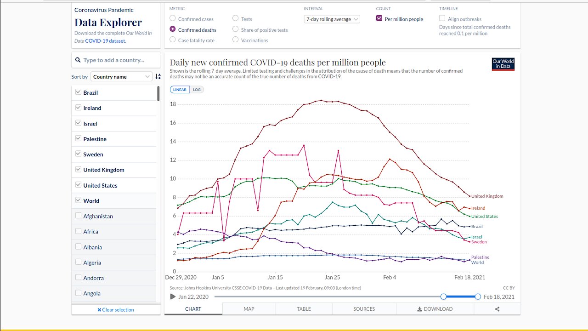Focus the add a country search field
The width and height of the screenshot is (588, 331).
(116, 60)
